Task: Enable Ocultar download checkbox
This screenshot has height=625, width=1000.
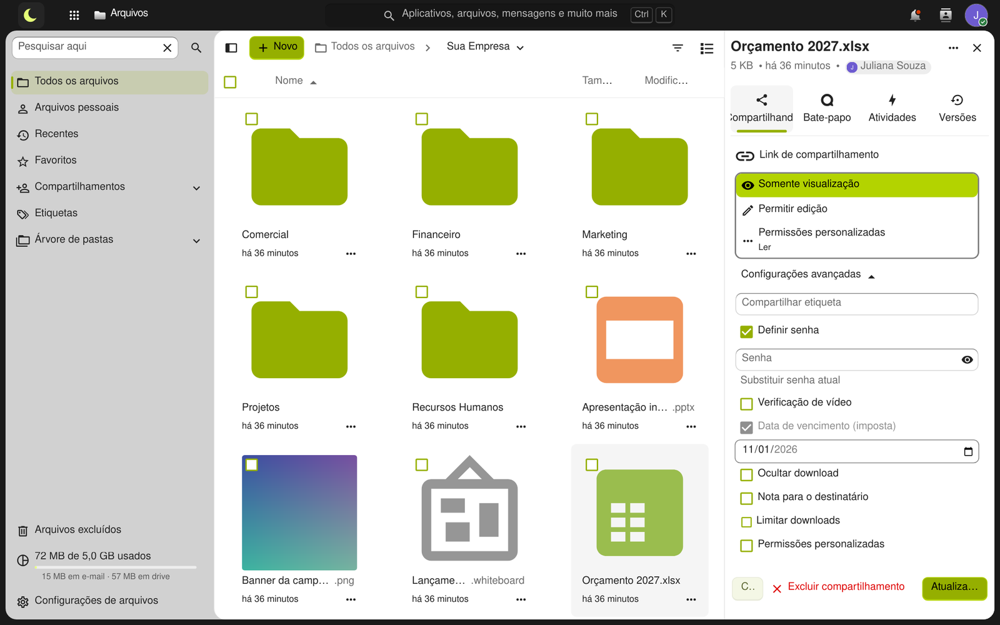Action: 746,474
